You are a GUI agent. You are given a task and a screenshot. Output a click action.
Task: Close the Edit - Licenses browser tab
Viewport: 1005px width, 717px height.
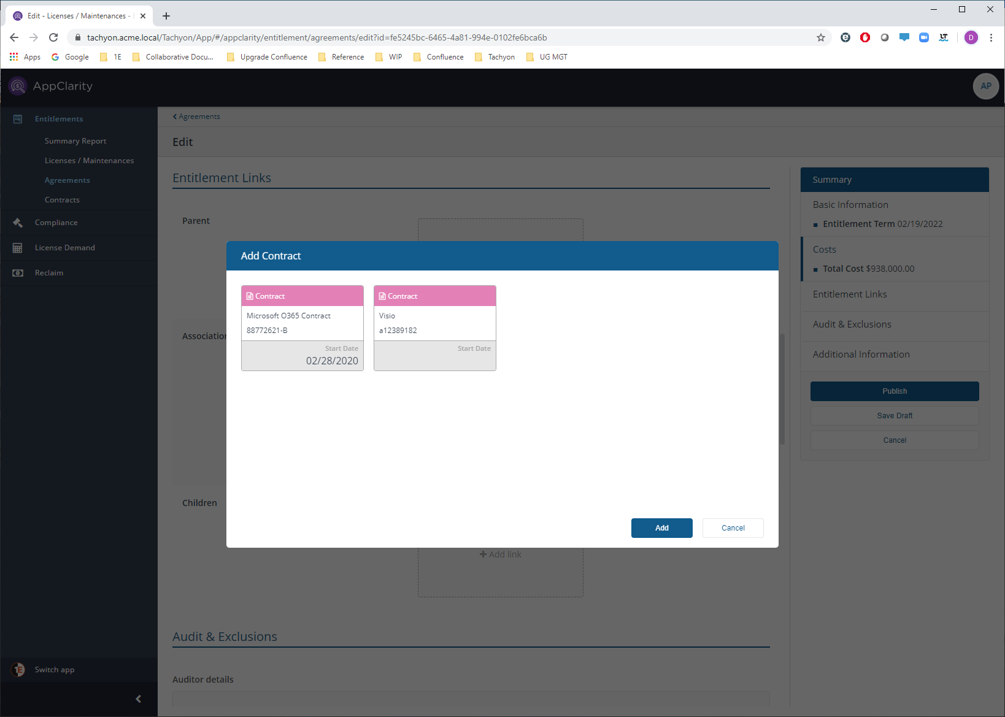pyautogui.click(x=143, y=16)
